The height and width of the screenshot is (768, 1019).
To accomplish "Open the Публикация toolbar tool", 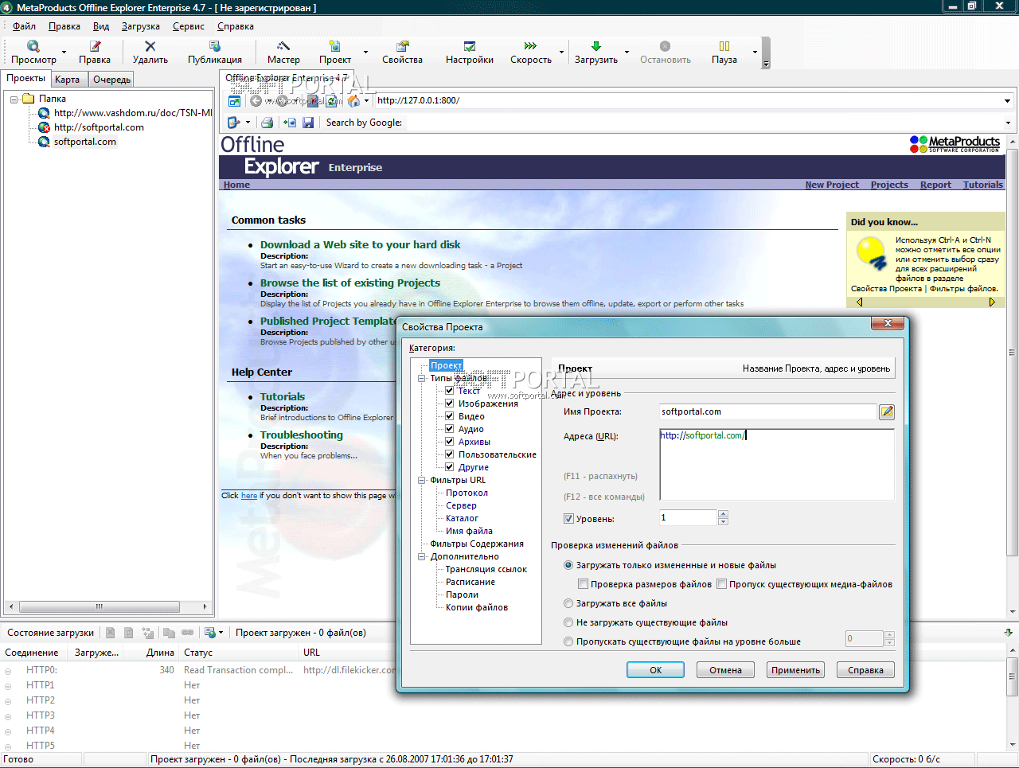I will (x=214, y=46).
